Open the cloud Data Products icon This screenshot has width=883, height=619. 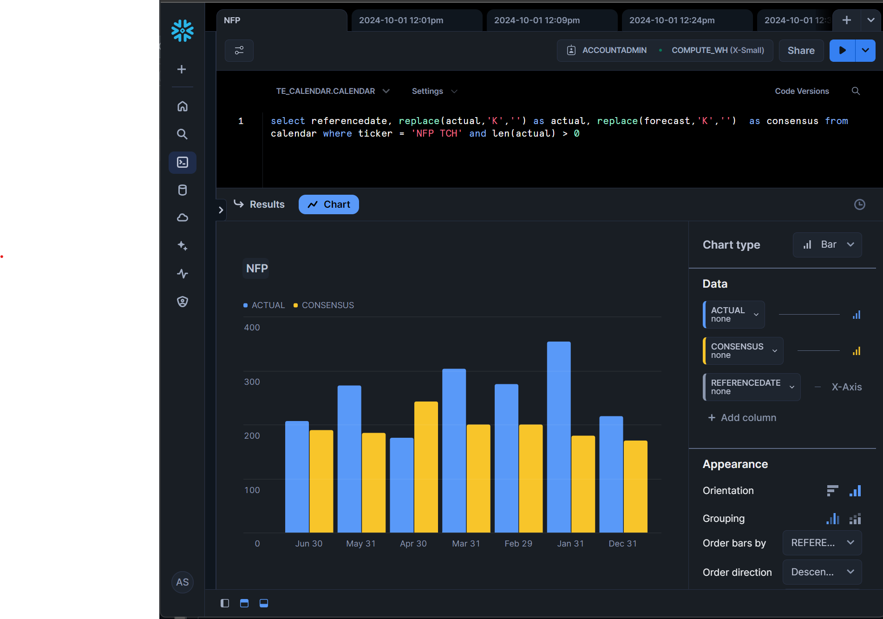[183, 217]
